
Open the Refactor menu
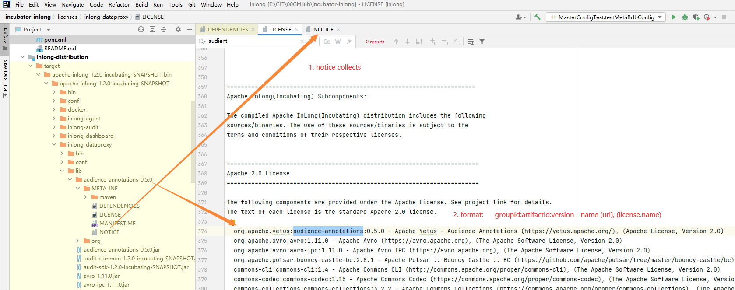(x=119, y=4)
